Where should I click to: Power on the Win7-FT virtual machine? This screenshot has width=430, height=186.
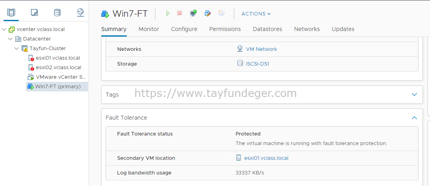click(x=168, y=13)
